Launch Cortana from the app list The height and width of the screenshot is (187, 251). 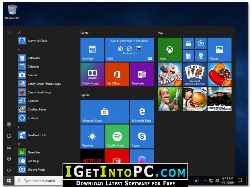pyautogui.click(x=46, y=118)
